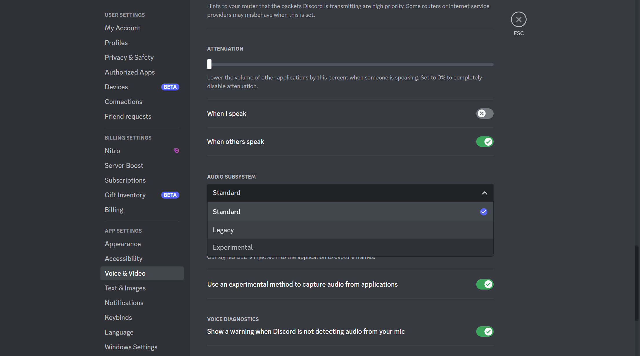Click the My Account settings icon

tap(122, 28)
